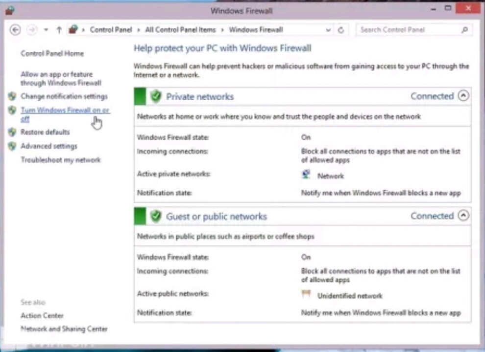The image size is (485, 352).
Task: Click the Network icon under active private networks
Action: pos(306,175)
